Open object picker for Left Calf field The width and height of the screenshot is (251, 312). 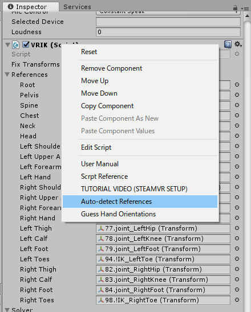click(x=237, y=239)
